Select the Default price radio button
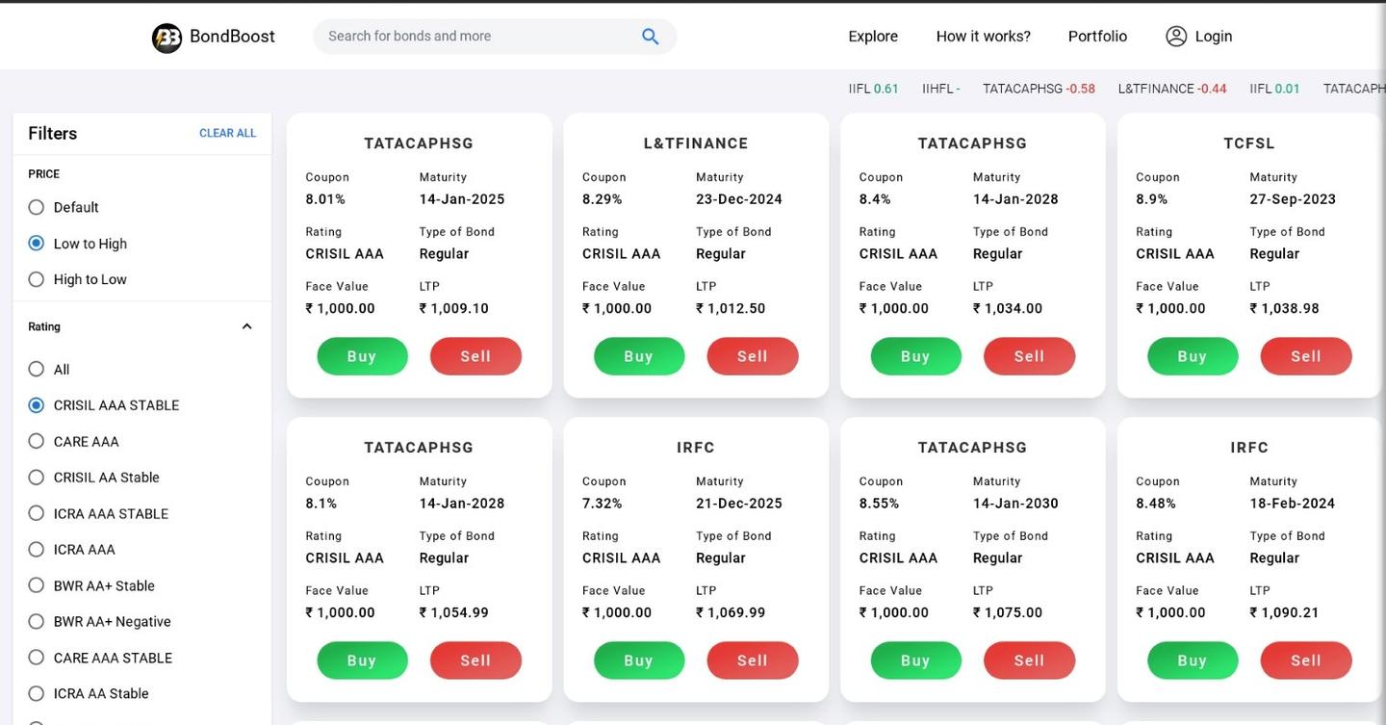The width and height of the screenshot is (1386, 725). point(37,207)
